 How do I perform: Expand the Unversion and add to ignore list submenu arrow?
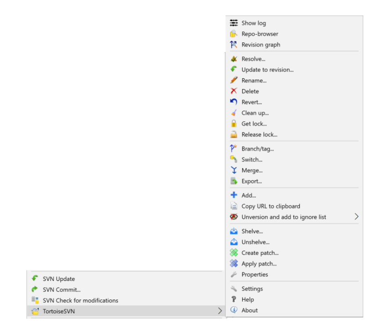coord(356,217)
